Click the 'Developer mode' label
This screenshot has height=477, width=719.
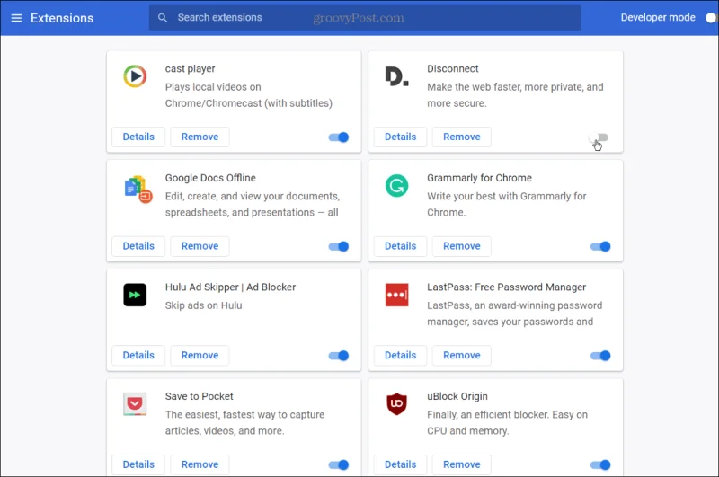(x=658, y=17)
